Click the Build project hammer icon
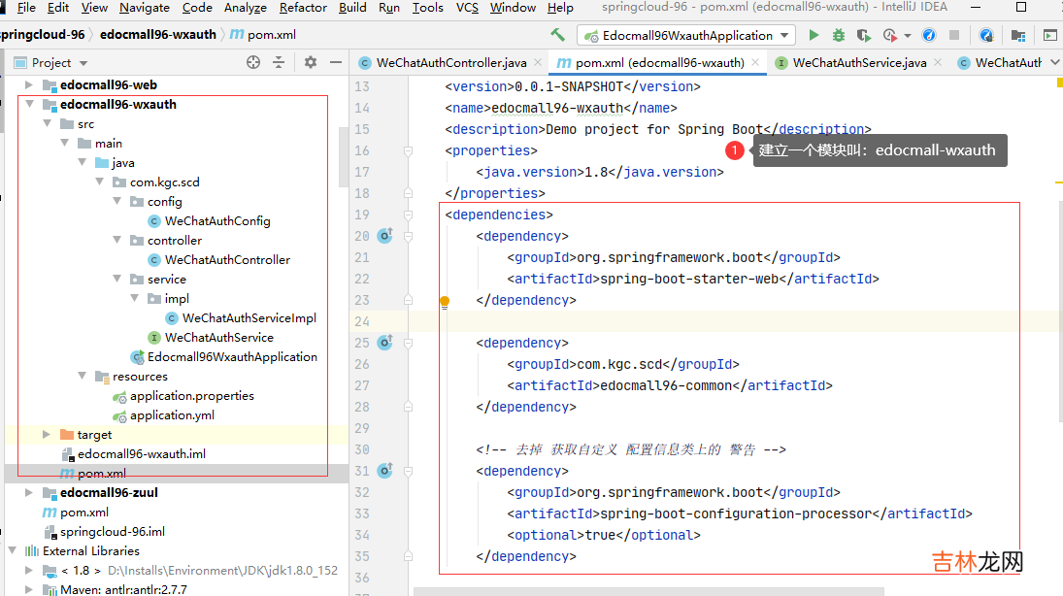 tap(557, 35)
